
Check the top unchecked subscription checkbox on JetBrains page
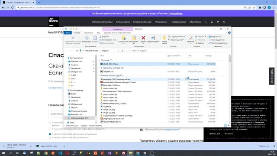[x=50, y=123]
